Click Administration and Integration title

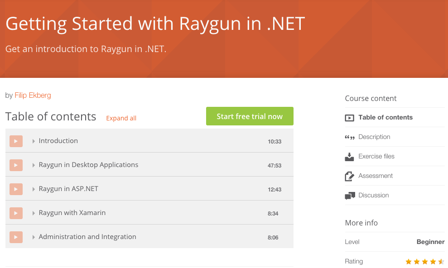[87, 237]
